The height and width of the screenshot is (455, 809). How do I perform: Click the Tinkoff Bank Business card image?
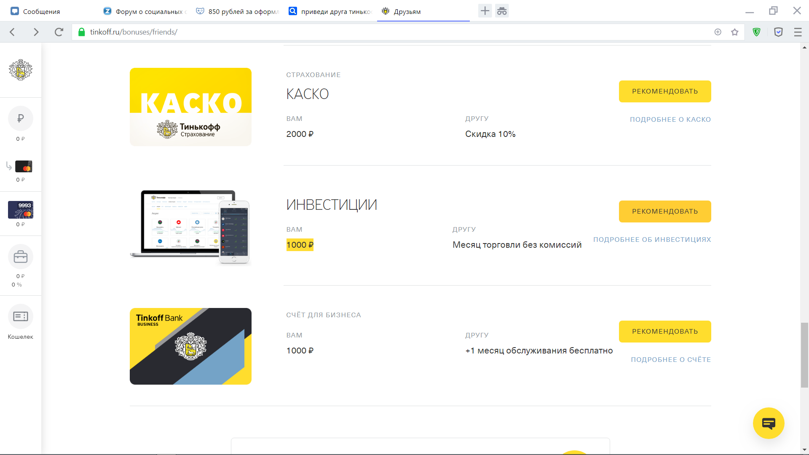[190, 346]
